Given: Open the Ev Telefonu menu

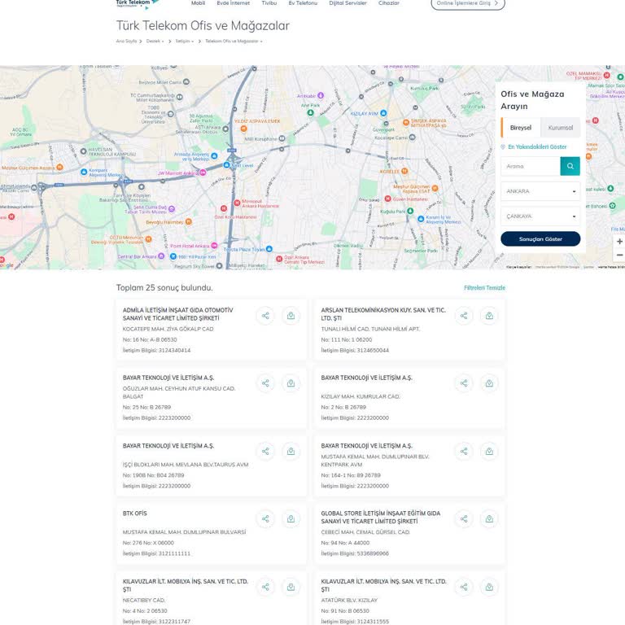Looking at the screenshot, I should [303, 3].
